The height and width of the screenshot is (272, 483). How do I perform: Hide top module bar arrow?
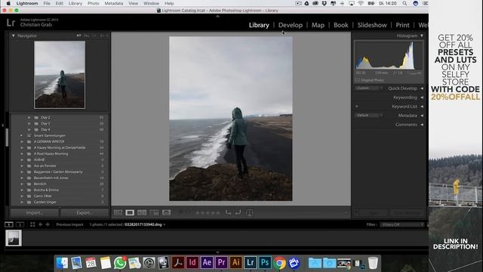coord(218,16)
